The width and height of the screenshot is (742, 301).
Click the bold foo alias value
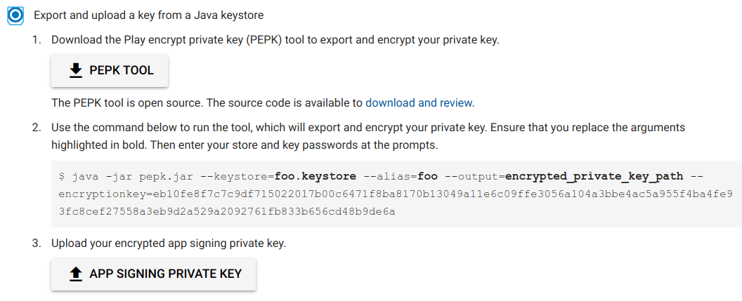click(428, 176)
